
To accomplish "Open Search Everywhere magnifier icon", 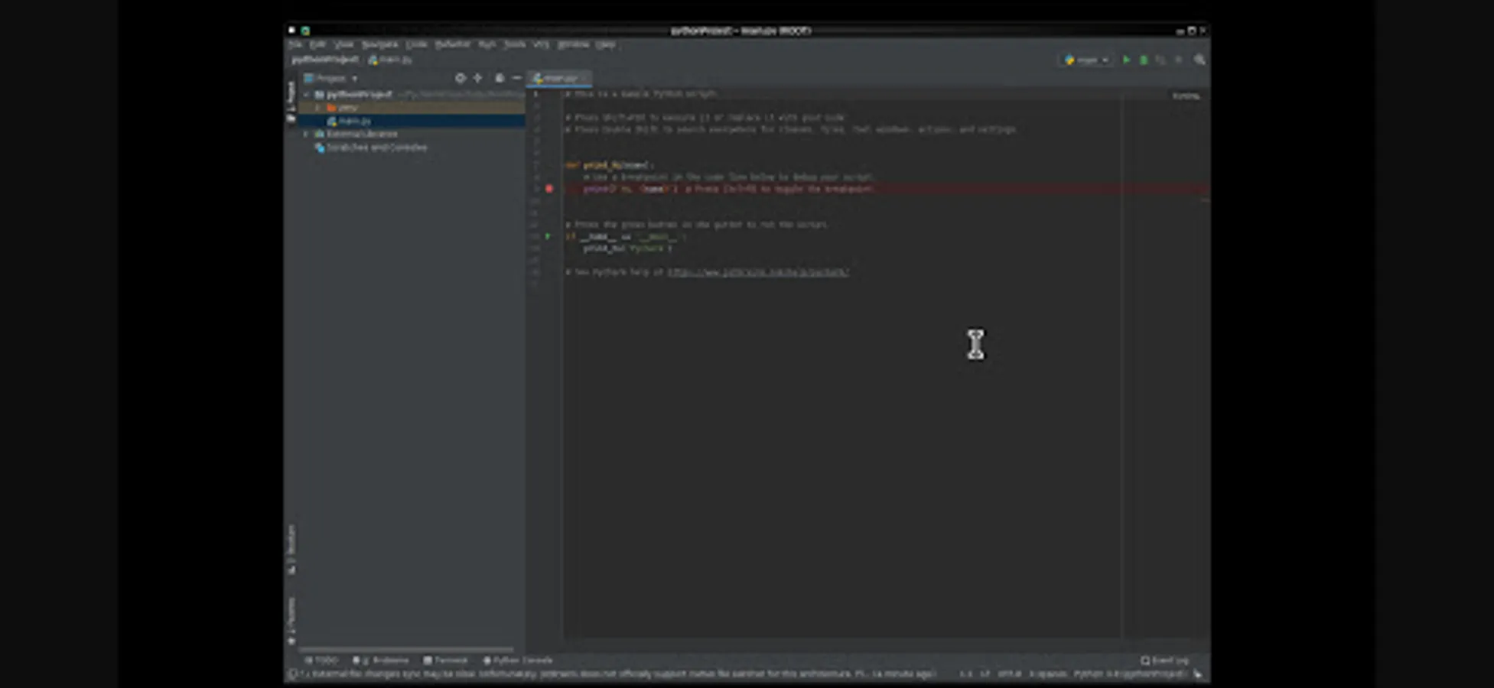I will [1199, 60].
